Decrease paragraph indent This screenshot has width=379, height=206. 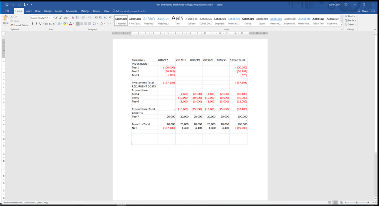click(x=96, y=18)
